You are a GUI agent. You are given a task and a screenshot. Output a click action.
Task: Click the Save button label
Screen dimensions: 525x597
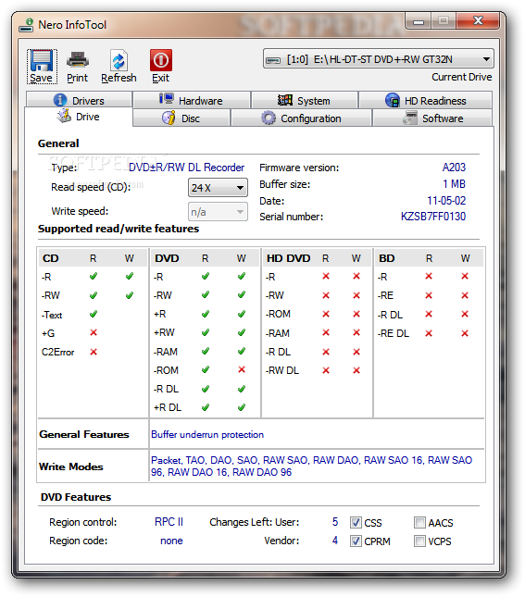tap(41, 78)
